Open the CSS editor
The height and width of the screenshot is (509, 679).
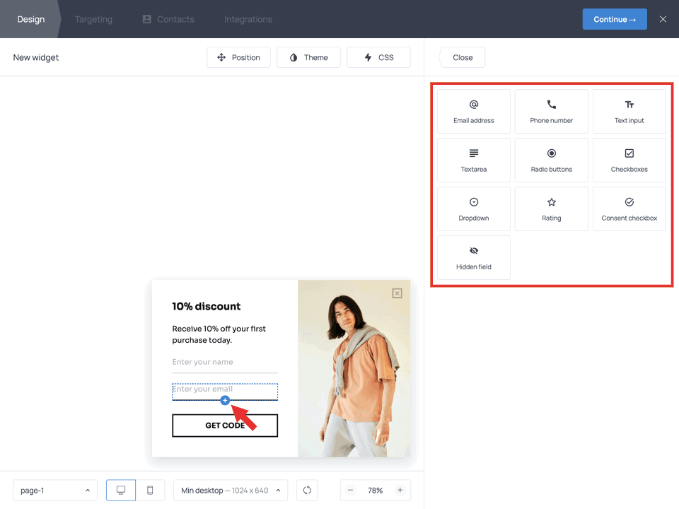378,57
